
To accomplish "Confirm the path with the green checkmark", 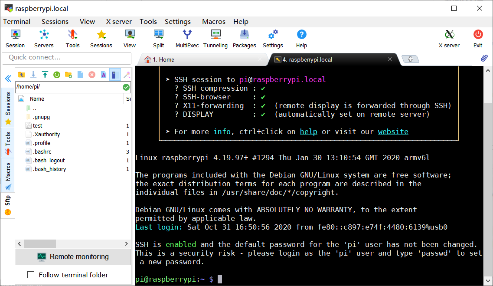I will point(126,87).
